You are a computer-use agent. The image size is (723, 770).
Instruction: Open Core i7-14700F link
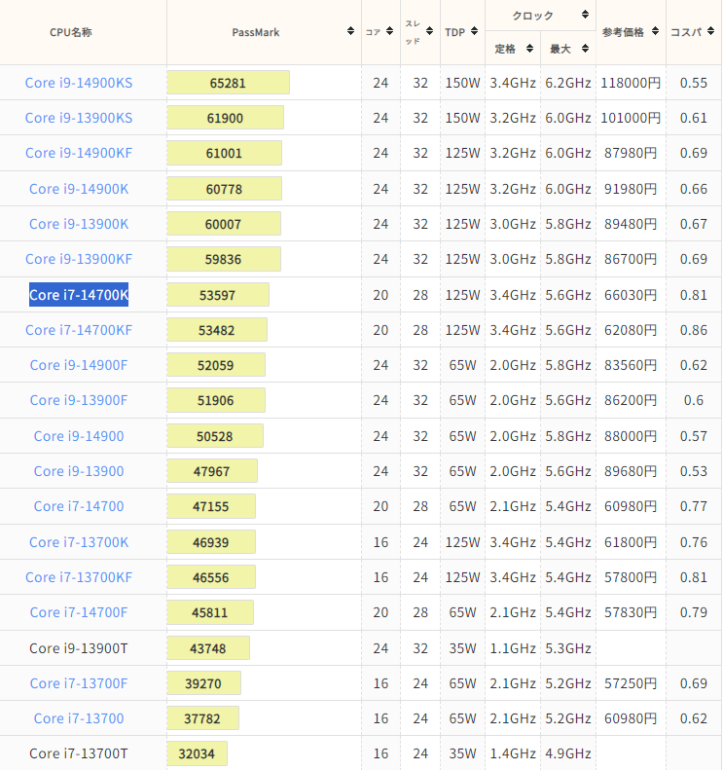click(79, 612)
